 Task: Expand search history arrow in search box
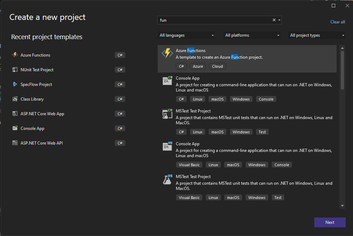[279, 20]
